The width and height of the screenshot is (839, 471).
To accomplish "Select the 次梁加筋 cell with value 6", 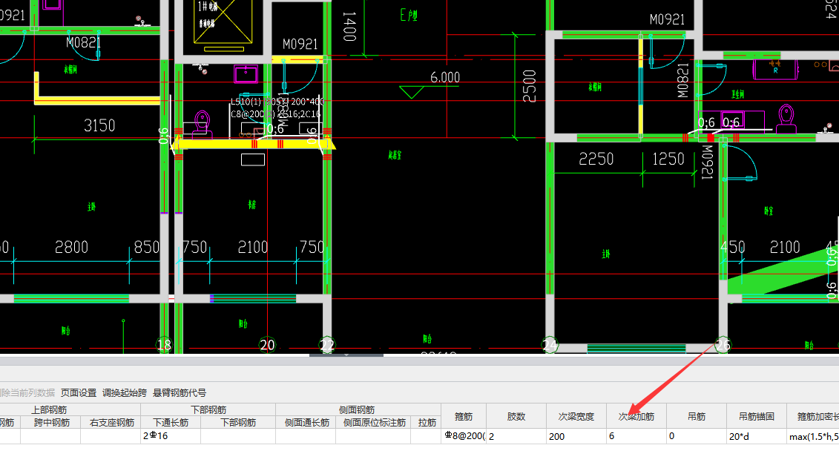I will [636, 436].
